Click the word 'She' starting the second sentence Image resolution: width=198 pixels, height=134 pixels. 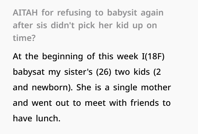pyautogui.click(x=84, y=87)
